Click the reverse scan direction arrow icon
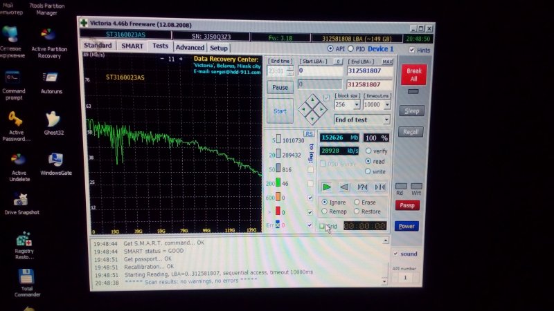This screenshot has width=554, height=311. [x=344, y=187]
